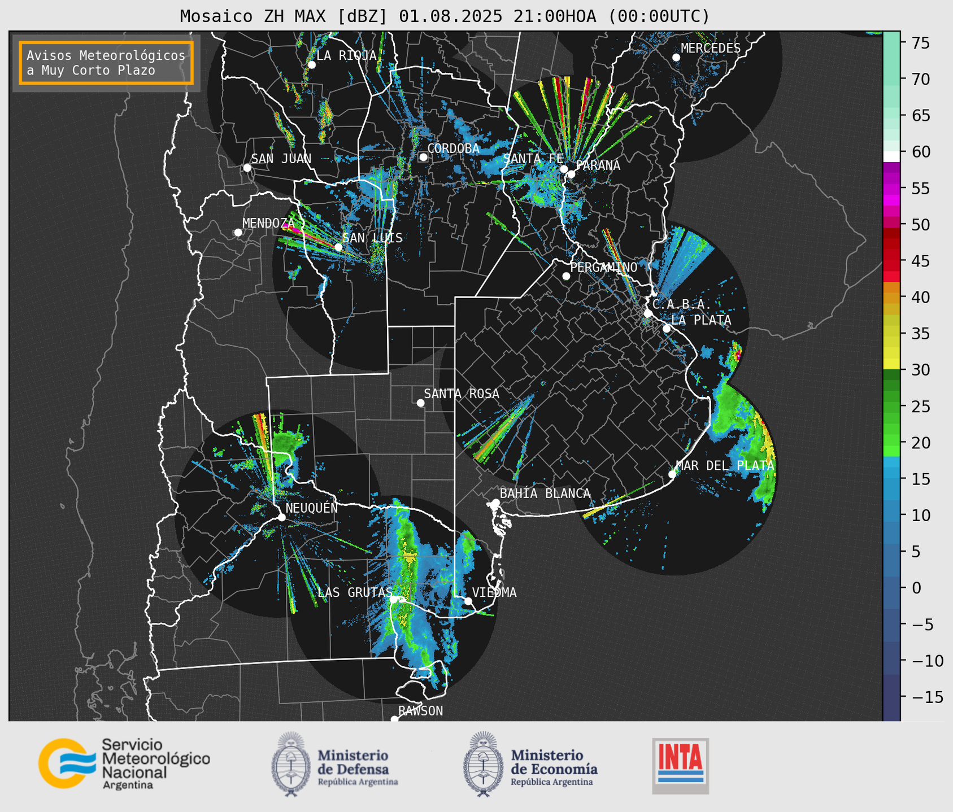Click the SAN JUAN city marker dot
Viewport: 953px width, 812px height.
click(247, 168)
